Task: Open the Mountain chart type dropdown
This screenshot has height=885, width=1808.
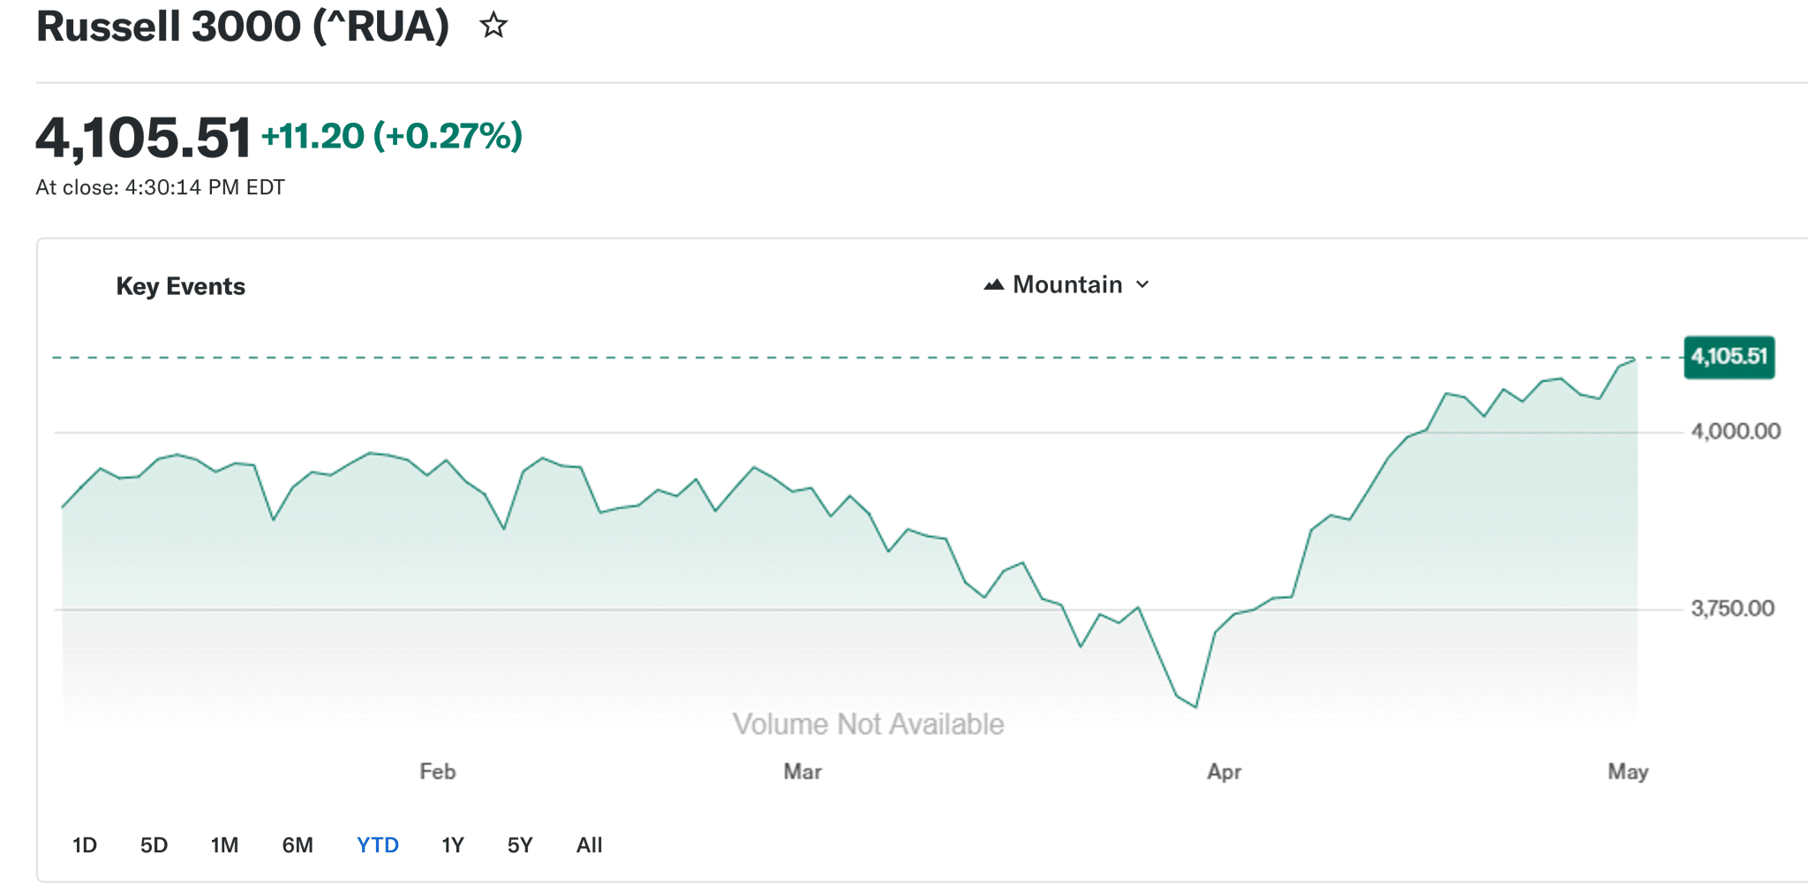Action: [x=1066, y=284]
